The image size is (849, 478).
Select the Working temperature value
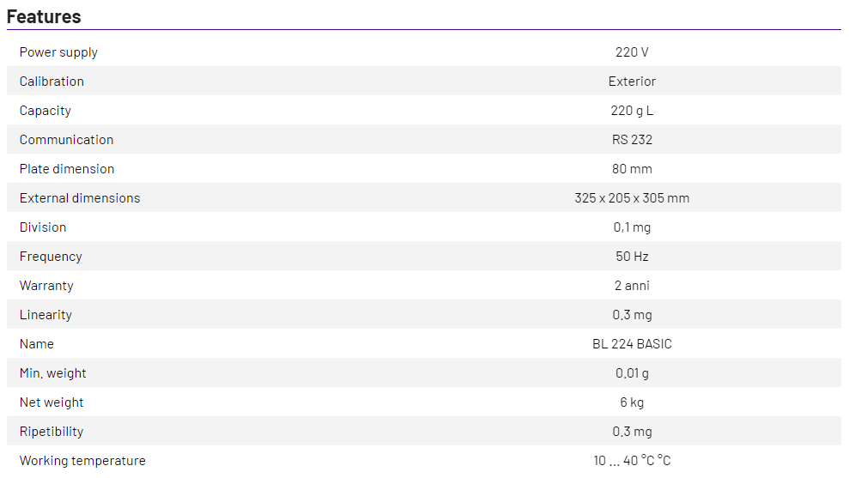pos(632,461)
